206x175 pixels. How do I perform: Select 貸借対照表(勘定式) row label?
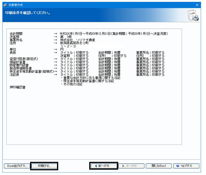coord(24,59)
